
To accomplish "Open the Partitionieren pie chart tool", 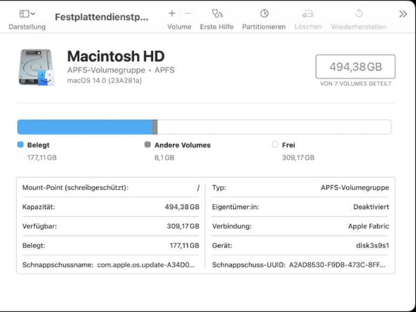I will point(264,13).
